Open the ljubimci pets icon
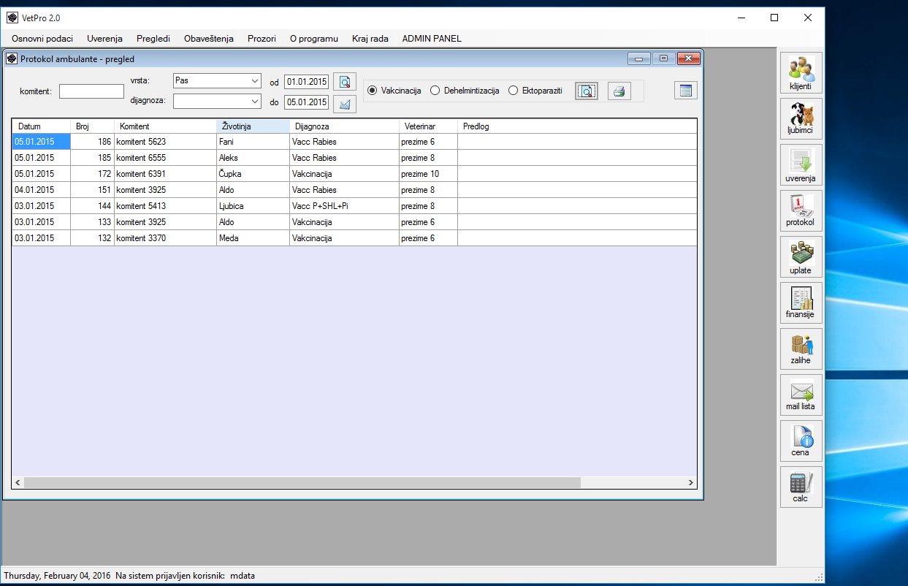The image size is (908, 586). pyautogui.click(x=801, y=118)
